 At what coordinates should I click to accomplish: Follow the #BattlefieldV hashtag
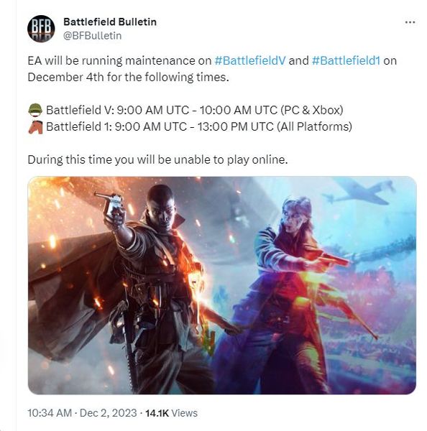click(x=250, y=60)
